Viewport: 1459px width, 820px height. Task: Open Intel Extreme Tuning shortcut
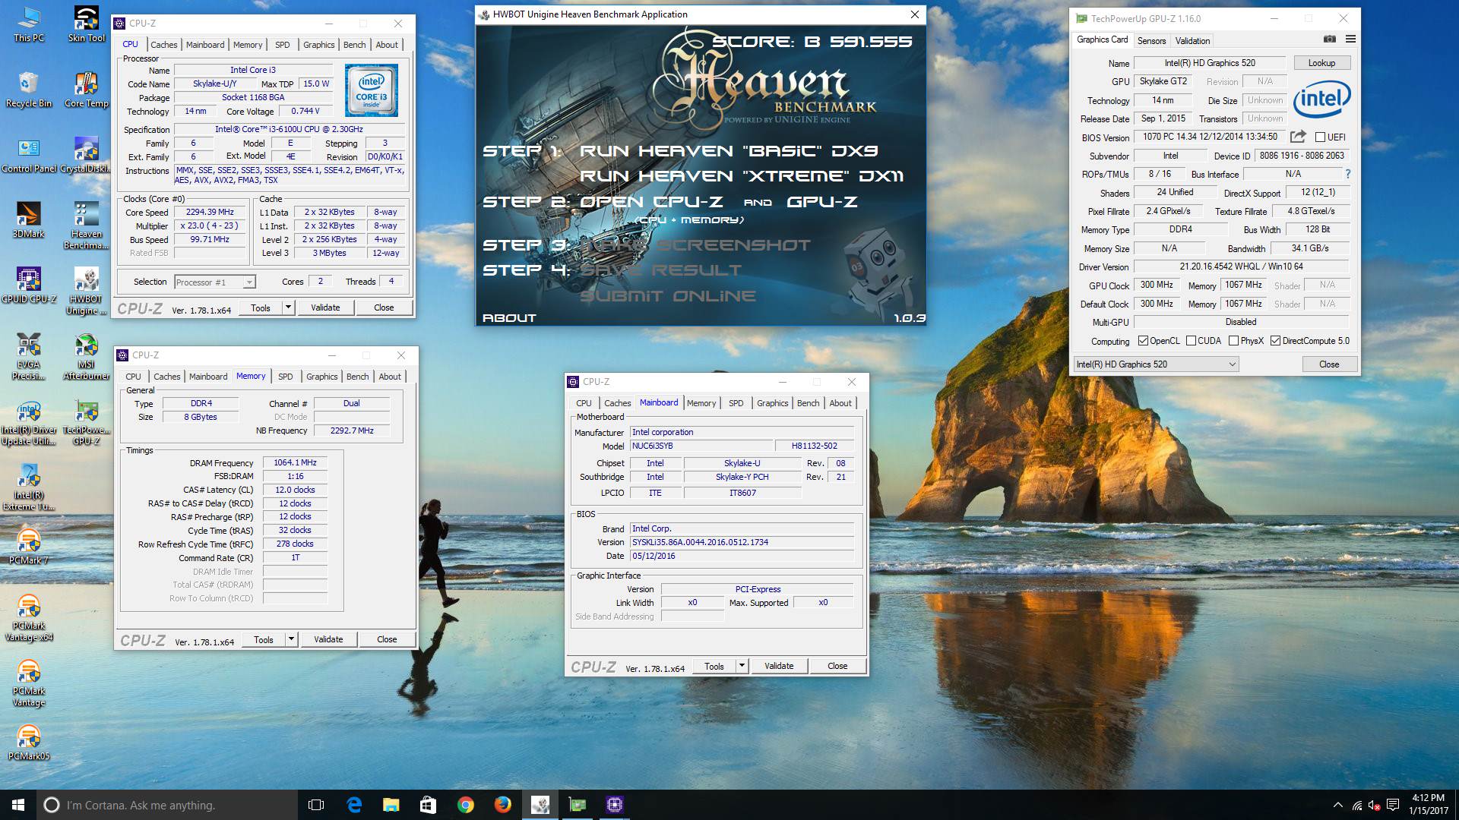[29, 487]
